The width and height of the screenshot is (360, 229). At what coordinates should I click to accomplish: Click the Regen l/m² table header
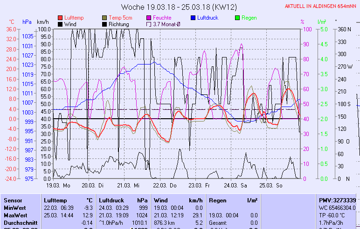click(x=232, y=200)
